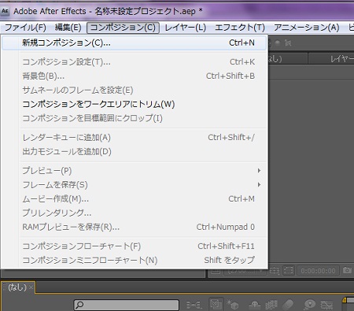Open Composition Flowchart (コンポジションフローチャート) entry

pyautogui.click(x=134, y=246)
